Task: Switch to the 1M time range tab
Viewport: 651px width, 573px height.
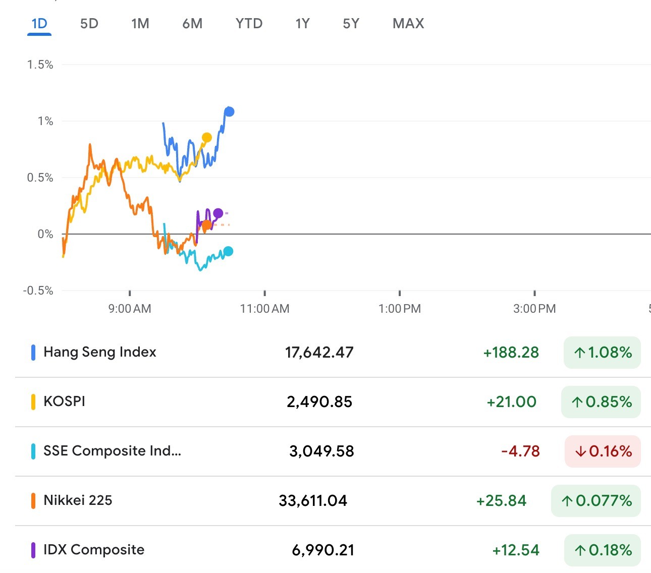Action: (x=140, y=24)
